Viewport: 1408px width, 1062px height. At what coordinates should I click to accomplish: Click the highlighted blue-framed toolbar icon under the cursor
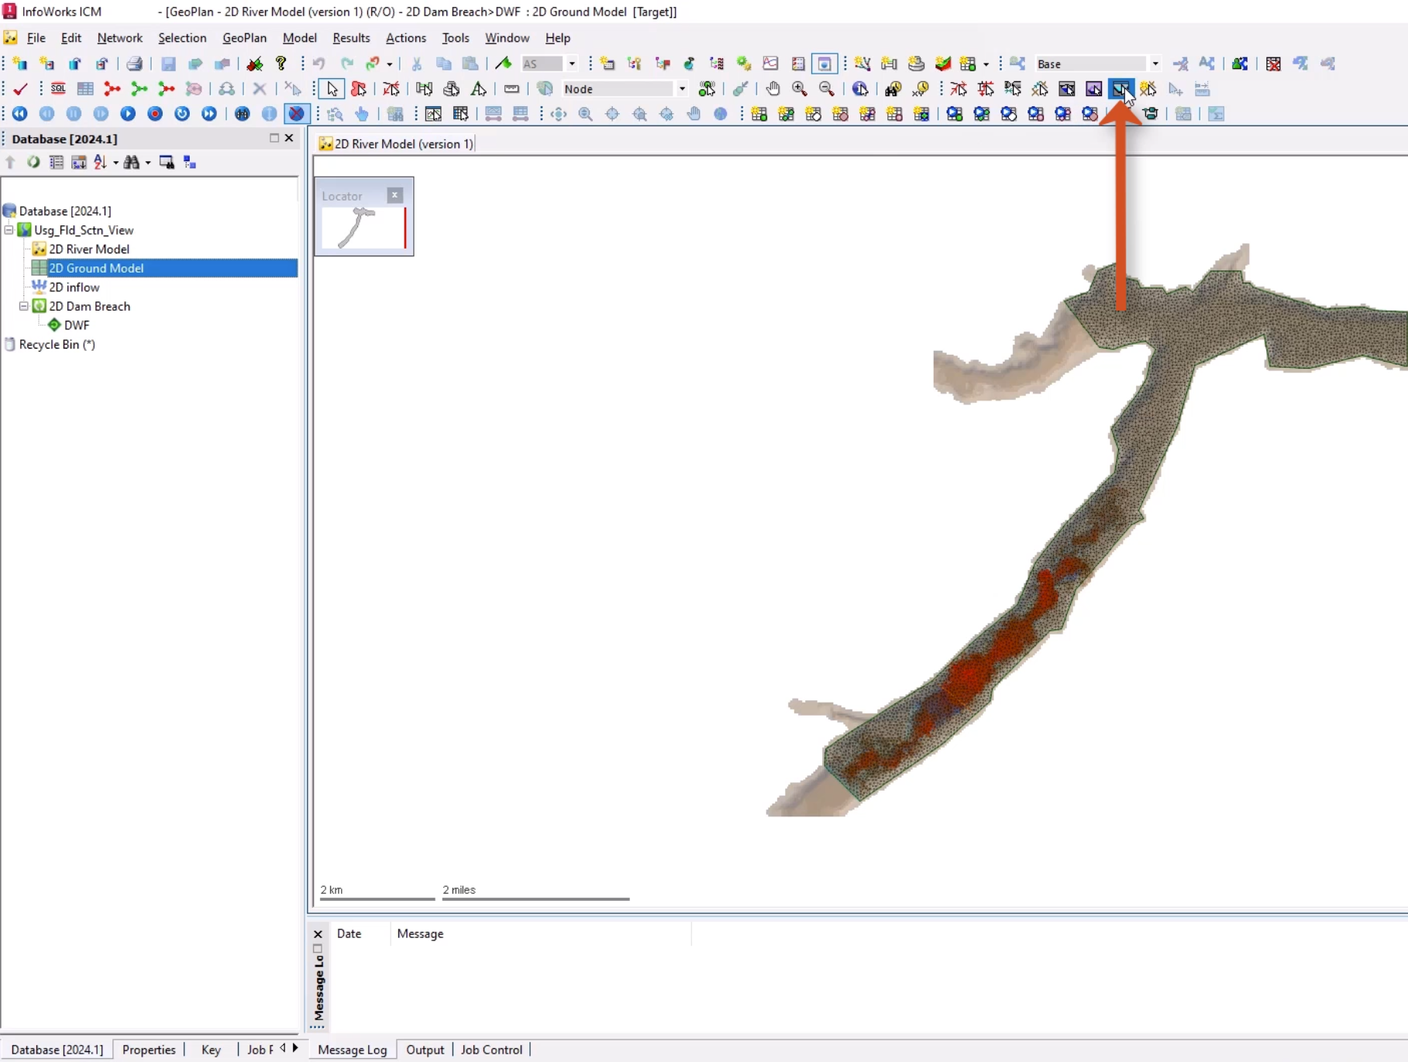(1121, 89)
